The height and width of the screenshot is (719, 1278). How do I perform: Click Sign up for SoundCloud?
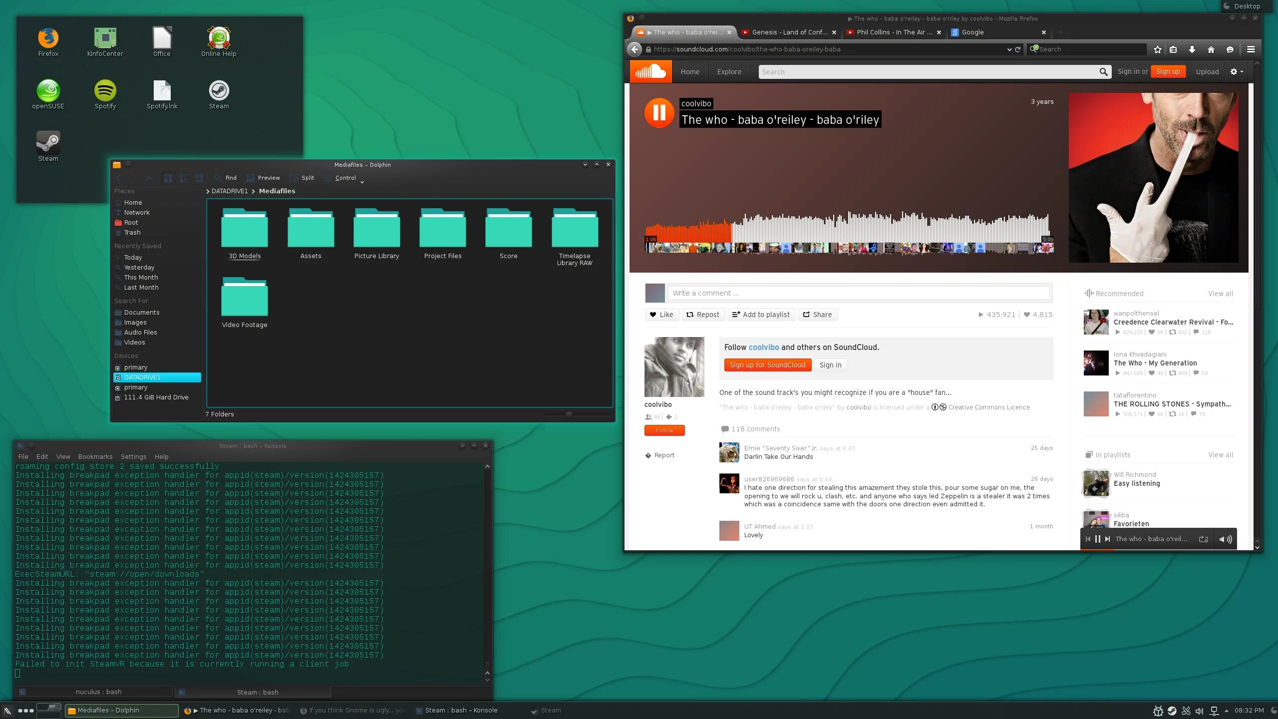pyautogui.click(x=767, y=365)
